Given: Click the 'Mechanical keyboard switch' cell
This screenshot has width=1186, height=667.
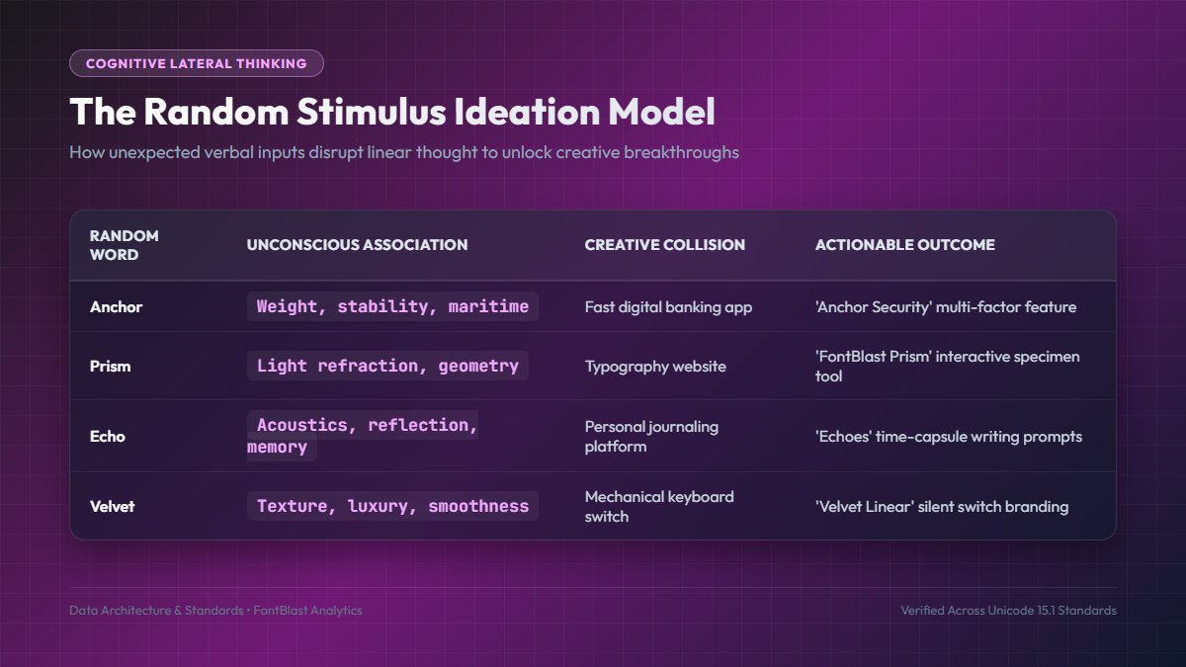Looking at the screenshot, I should tap(659, 507).
